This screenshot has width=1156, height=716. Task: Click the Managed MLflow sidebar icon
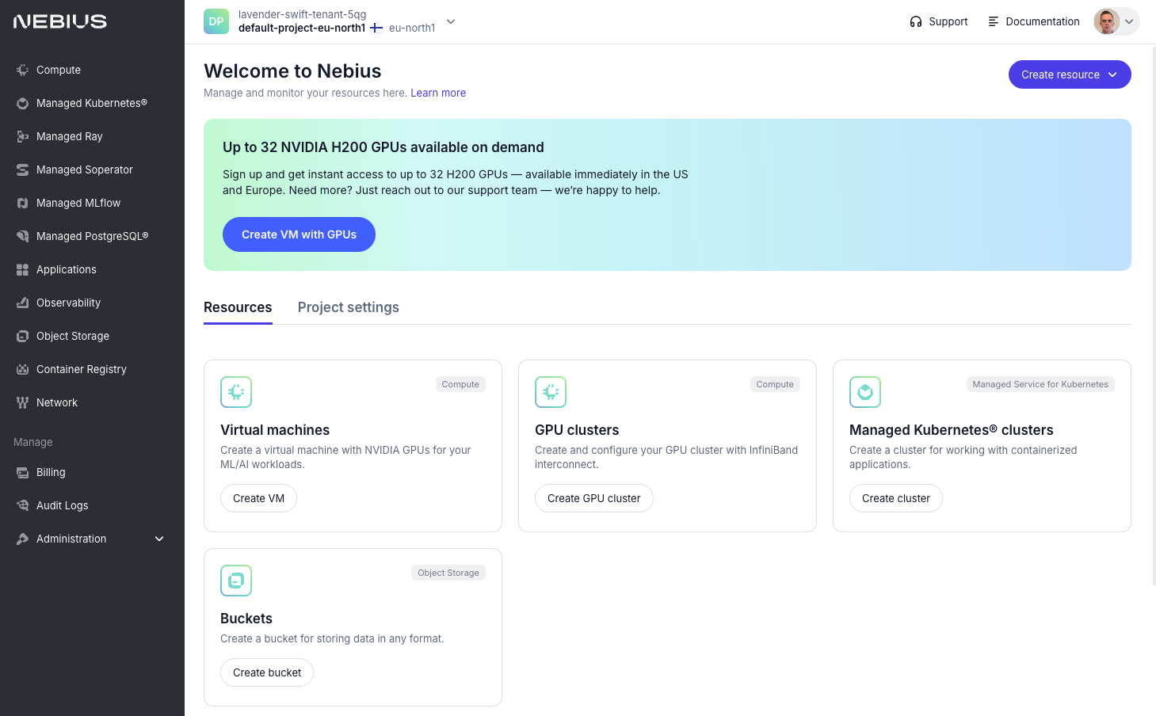pos(22,203)
